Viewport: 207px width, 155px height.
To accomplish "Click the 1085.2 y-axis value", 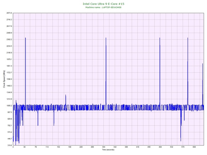I will [9, 106].
